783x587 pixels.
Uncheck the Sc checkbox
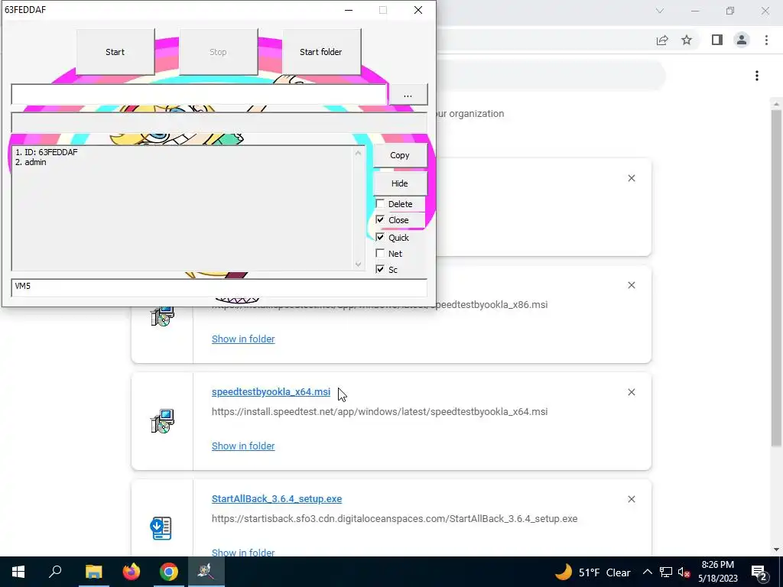[380, 269]
